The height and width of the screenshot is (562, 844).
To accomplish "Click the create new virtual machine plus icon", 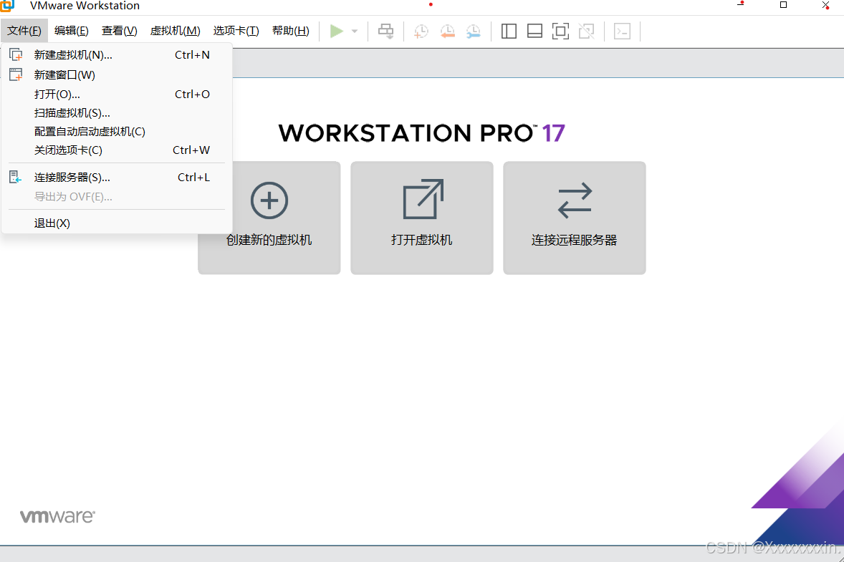I will [269, 200].
